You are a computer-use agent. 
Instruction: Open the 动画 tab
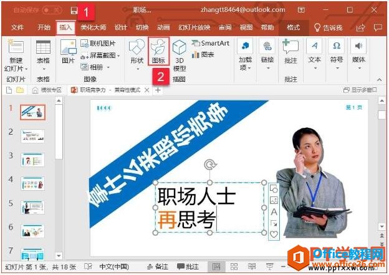tap(163, 27)
